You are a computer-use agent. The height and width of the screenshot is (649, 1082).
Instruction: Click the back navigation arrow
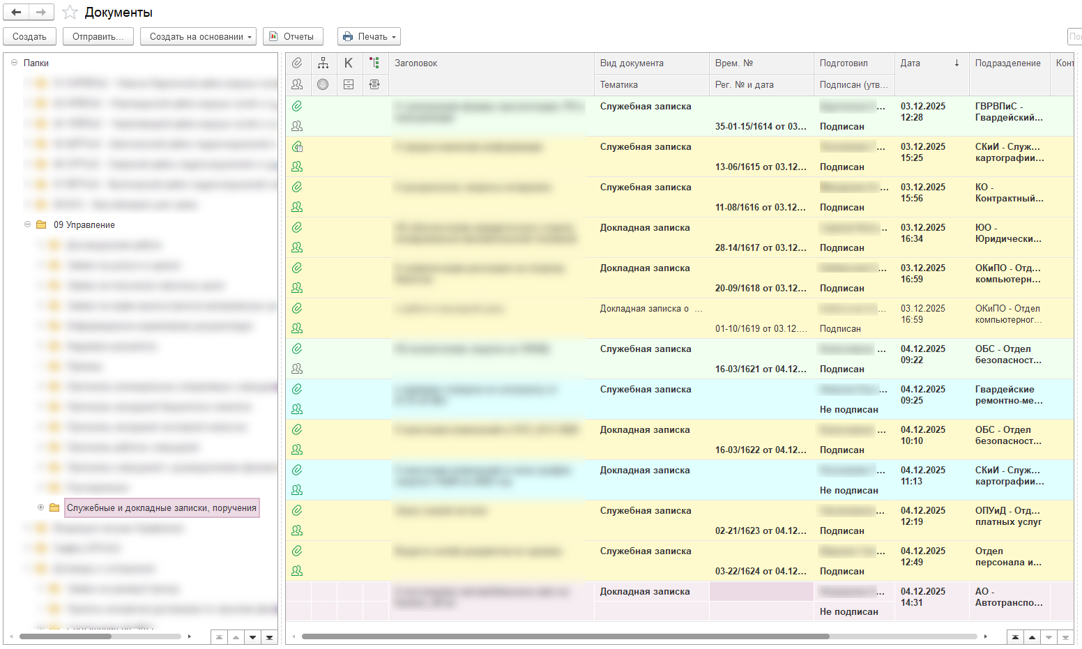pos(16,12)
